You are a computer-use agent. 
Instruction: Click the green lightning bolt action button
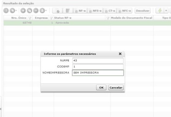coord(160,11)
